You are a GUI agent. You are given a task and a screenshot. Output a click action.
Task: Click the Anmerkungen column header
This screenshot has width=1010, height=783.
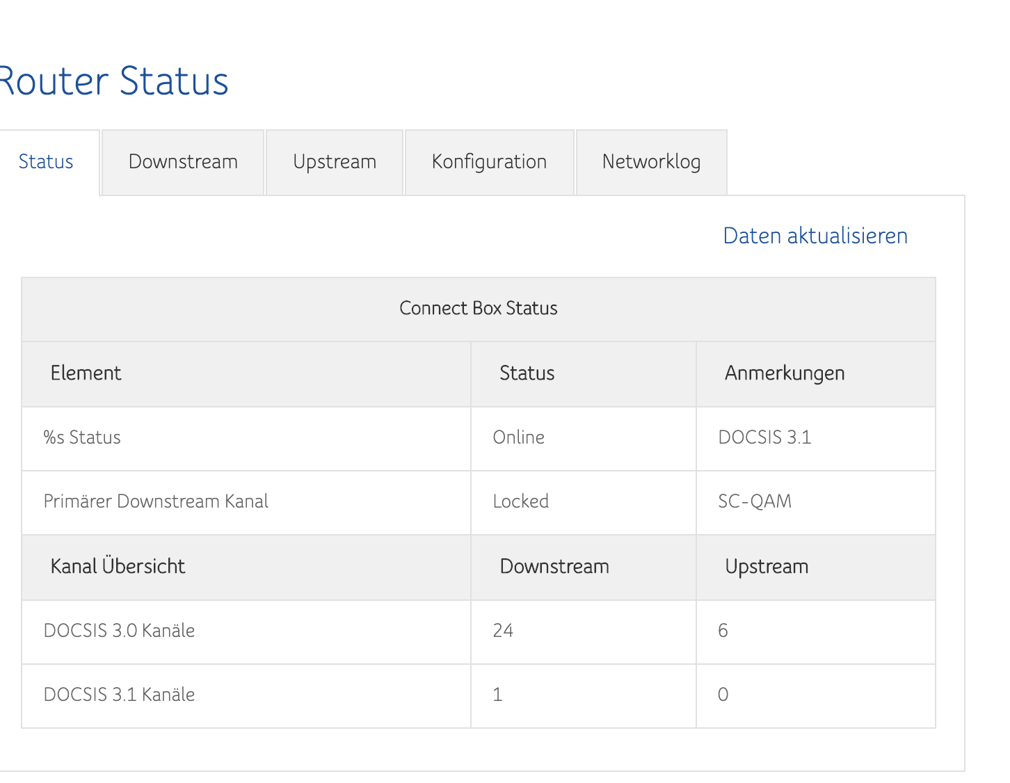(785, 373)
